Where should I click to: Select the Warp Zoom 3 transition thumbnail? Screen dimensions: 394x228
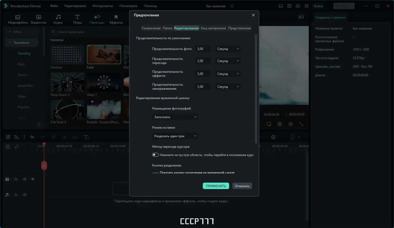tap(67, 82)
